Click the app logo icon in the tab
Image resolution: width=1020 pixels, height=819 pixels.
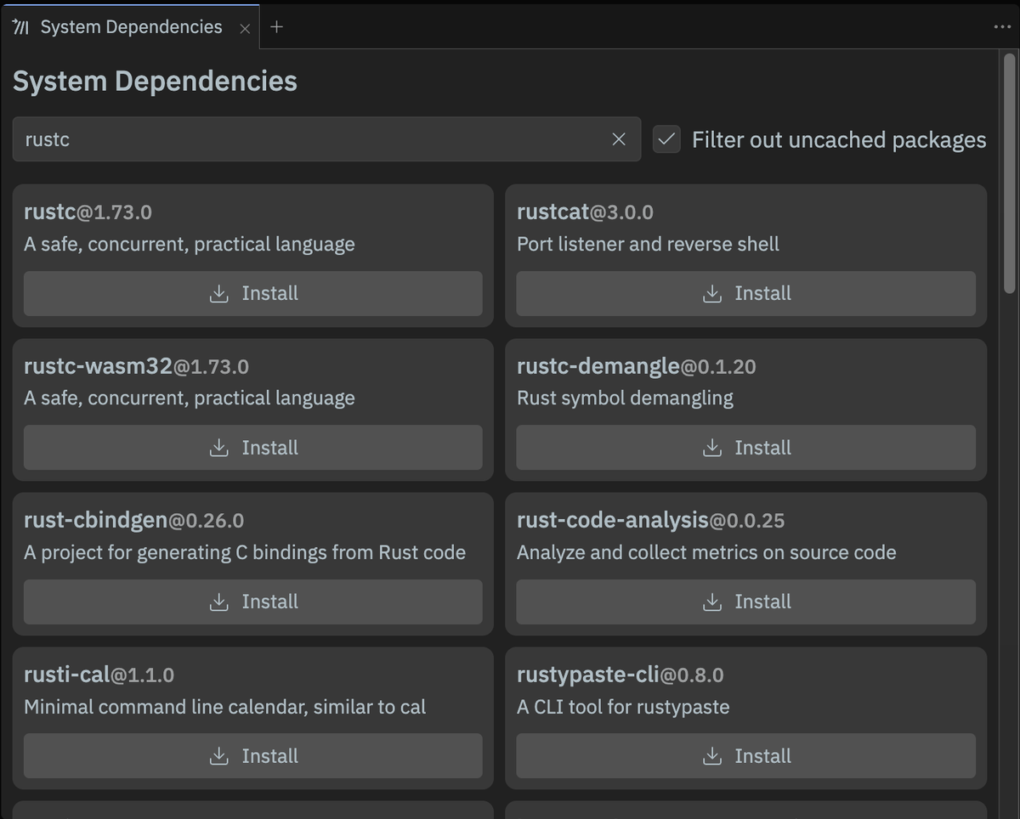(x=20, y=26)
